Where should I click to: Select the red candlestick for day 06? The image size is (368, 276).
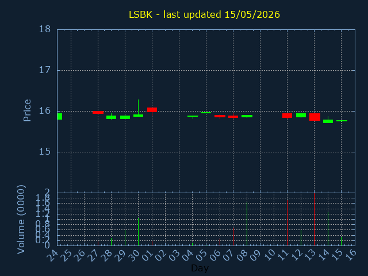point(220,116)
